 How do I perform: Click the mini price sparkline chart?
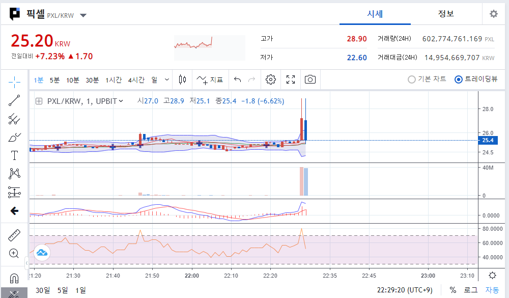click(x=209, y=48)
